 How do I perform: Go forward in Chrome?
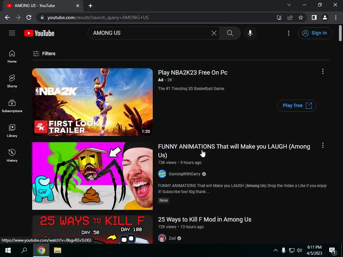pos(18,17)
